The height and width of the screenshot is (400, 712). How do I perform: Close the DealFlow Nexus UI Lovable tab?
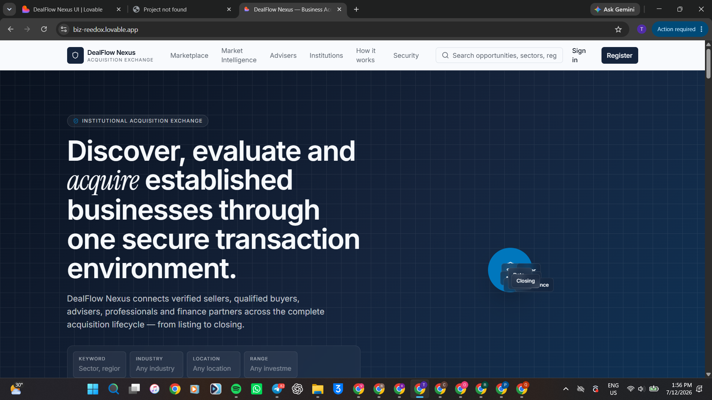[x=119, y=10]
